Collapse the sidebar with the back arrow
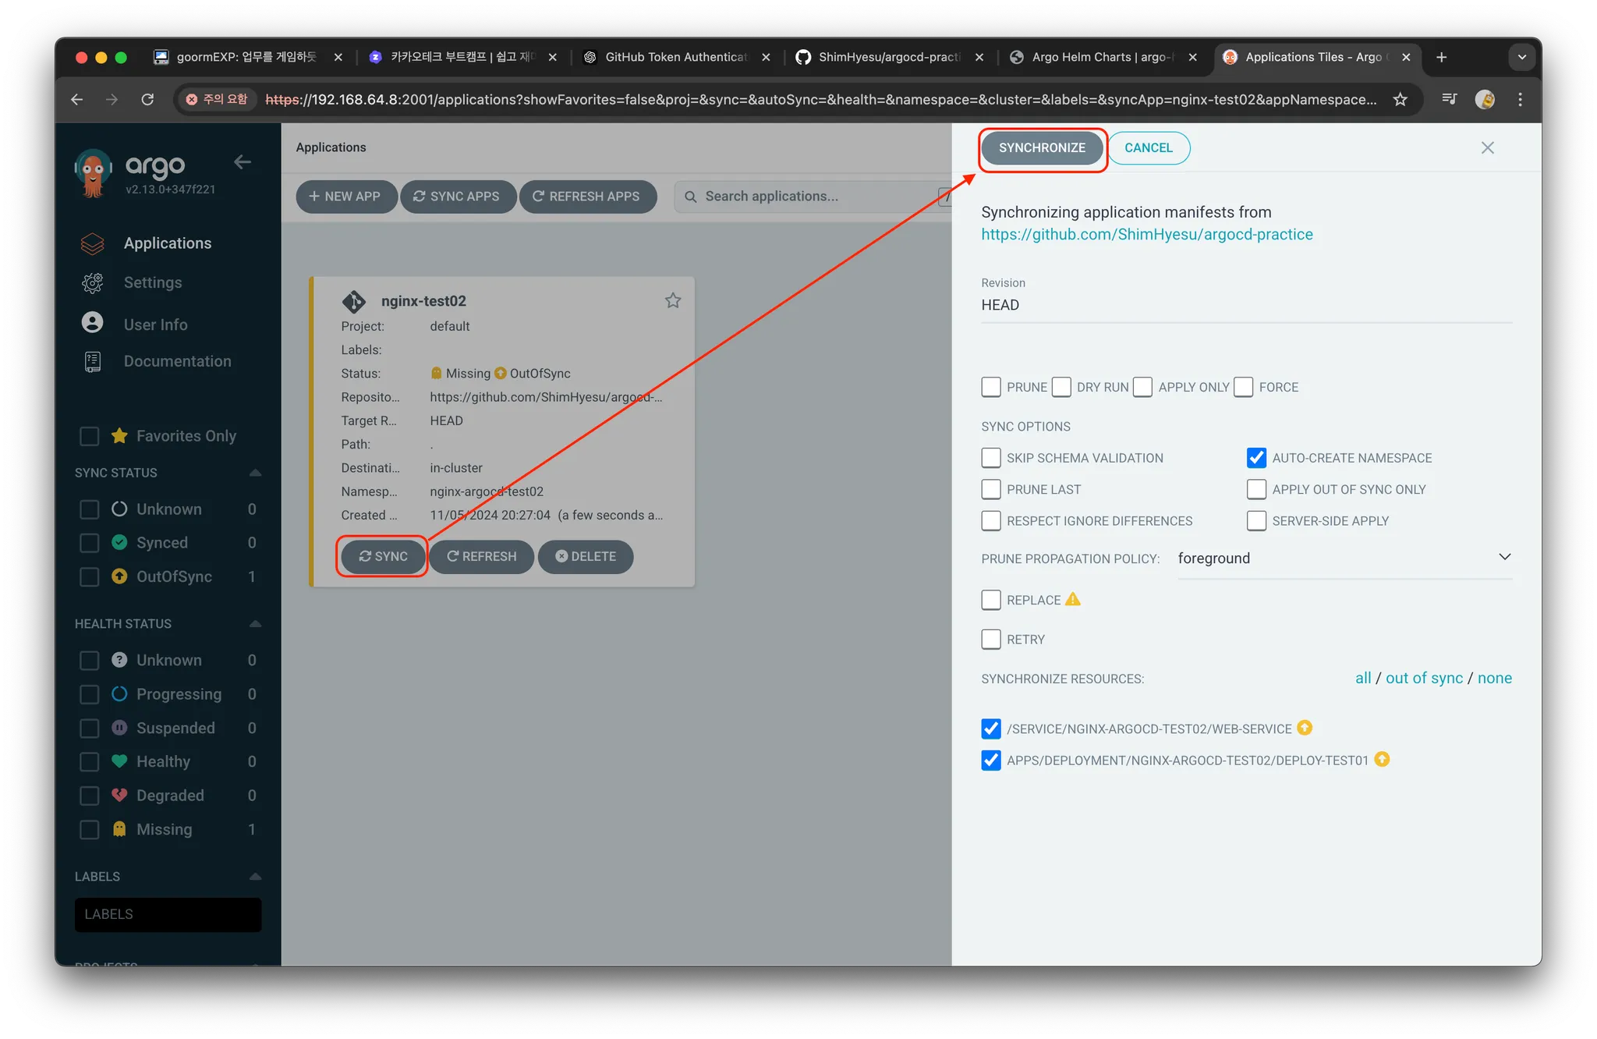Image resolution: width=1597 pixels, height=1039 pixels. tap(243, 162)
